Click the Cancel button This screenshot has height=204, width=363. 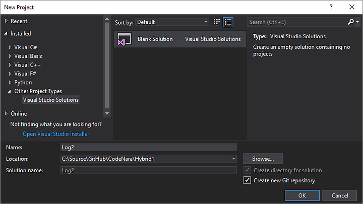[340, 195]
